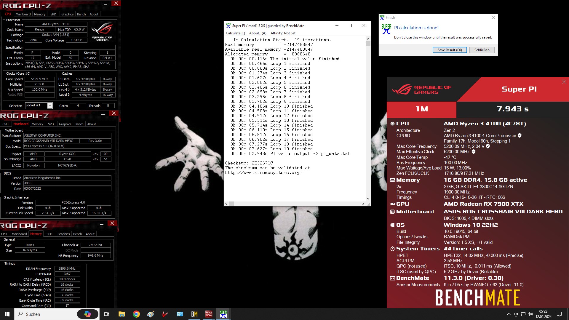Click Super PI vertical scrollbar up arrow

click(x=368, y=39)
